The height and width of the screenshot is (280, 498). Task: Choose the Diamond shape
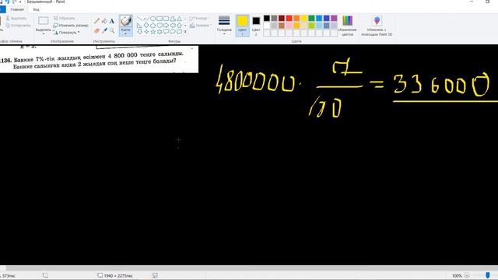click(x=146, y=25)
